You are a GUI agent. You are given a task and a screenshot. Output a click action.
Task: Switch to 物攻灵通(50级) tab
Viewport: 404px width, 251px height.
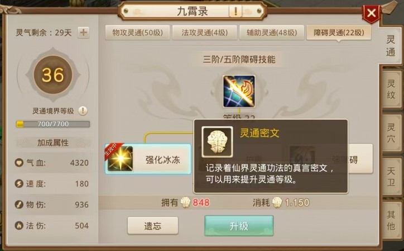(x=137, y=32)
